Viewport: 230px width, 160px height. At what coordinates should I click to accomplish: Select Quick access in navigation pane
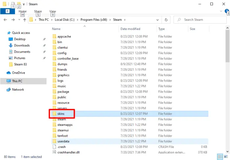pyautogui.click(x=21, y=33)
